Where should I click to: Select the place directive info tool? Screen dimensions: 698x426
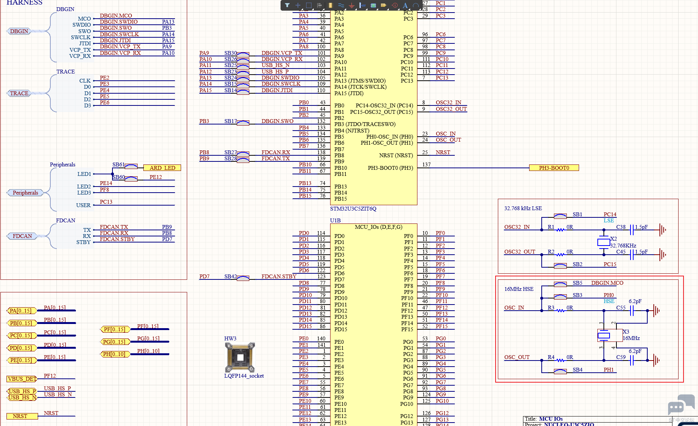pyautogui.click(x=395, y=5)
